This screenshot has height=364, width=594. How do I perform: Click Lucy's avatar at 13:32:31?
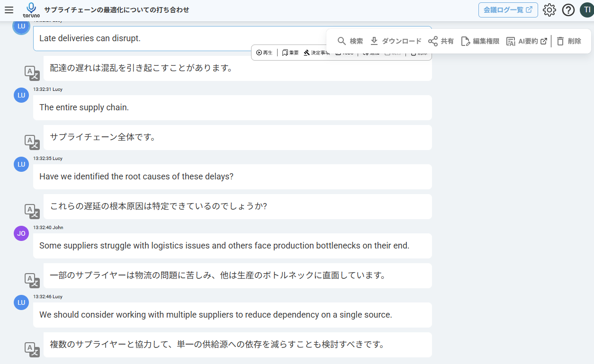(x=21, y=95)
